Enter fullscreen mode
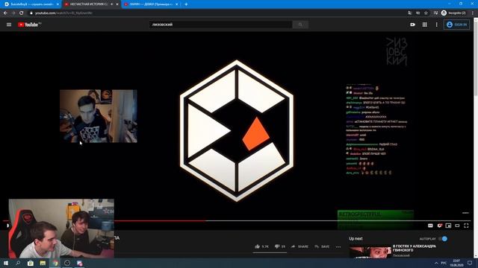The height and width of the screenshot is (268, 478). [x=466, y=226]
